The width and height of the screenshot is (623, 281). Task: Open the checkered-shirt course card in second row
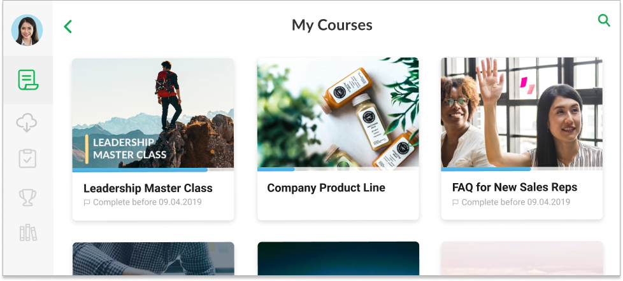[x=153, y=258]
